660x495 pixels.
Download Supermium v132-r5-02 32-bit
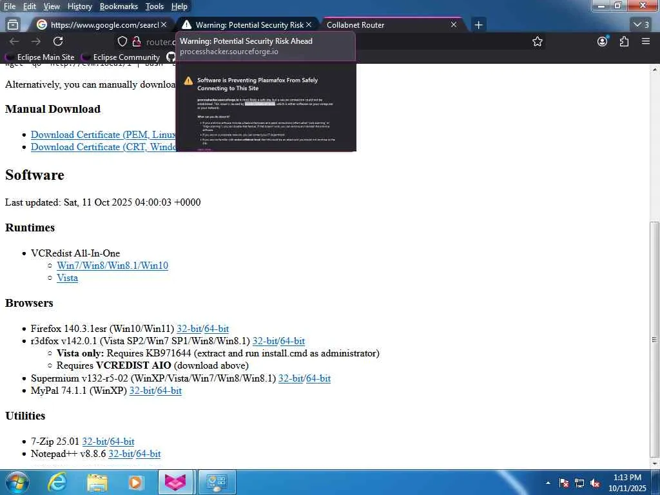click(x=291, y=378)
